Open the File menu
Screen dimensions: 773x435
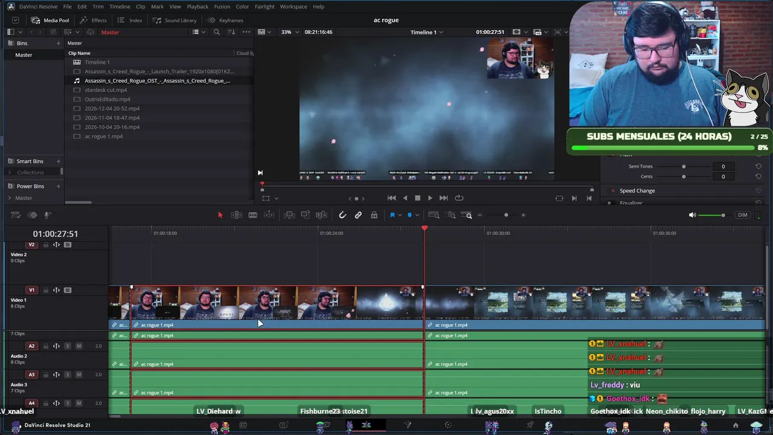[x=67, y=7]
